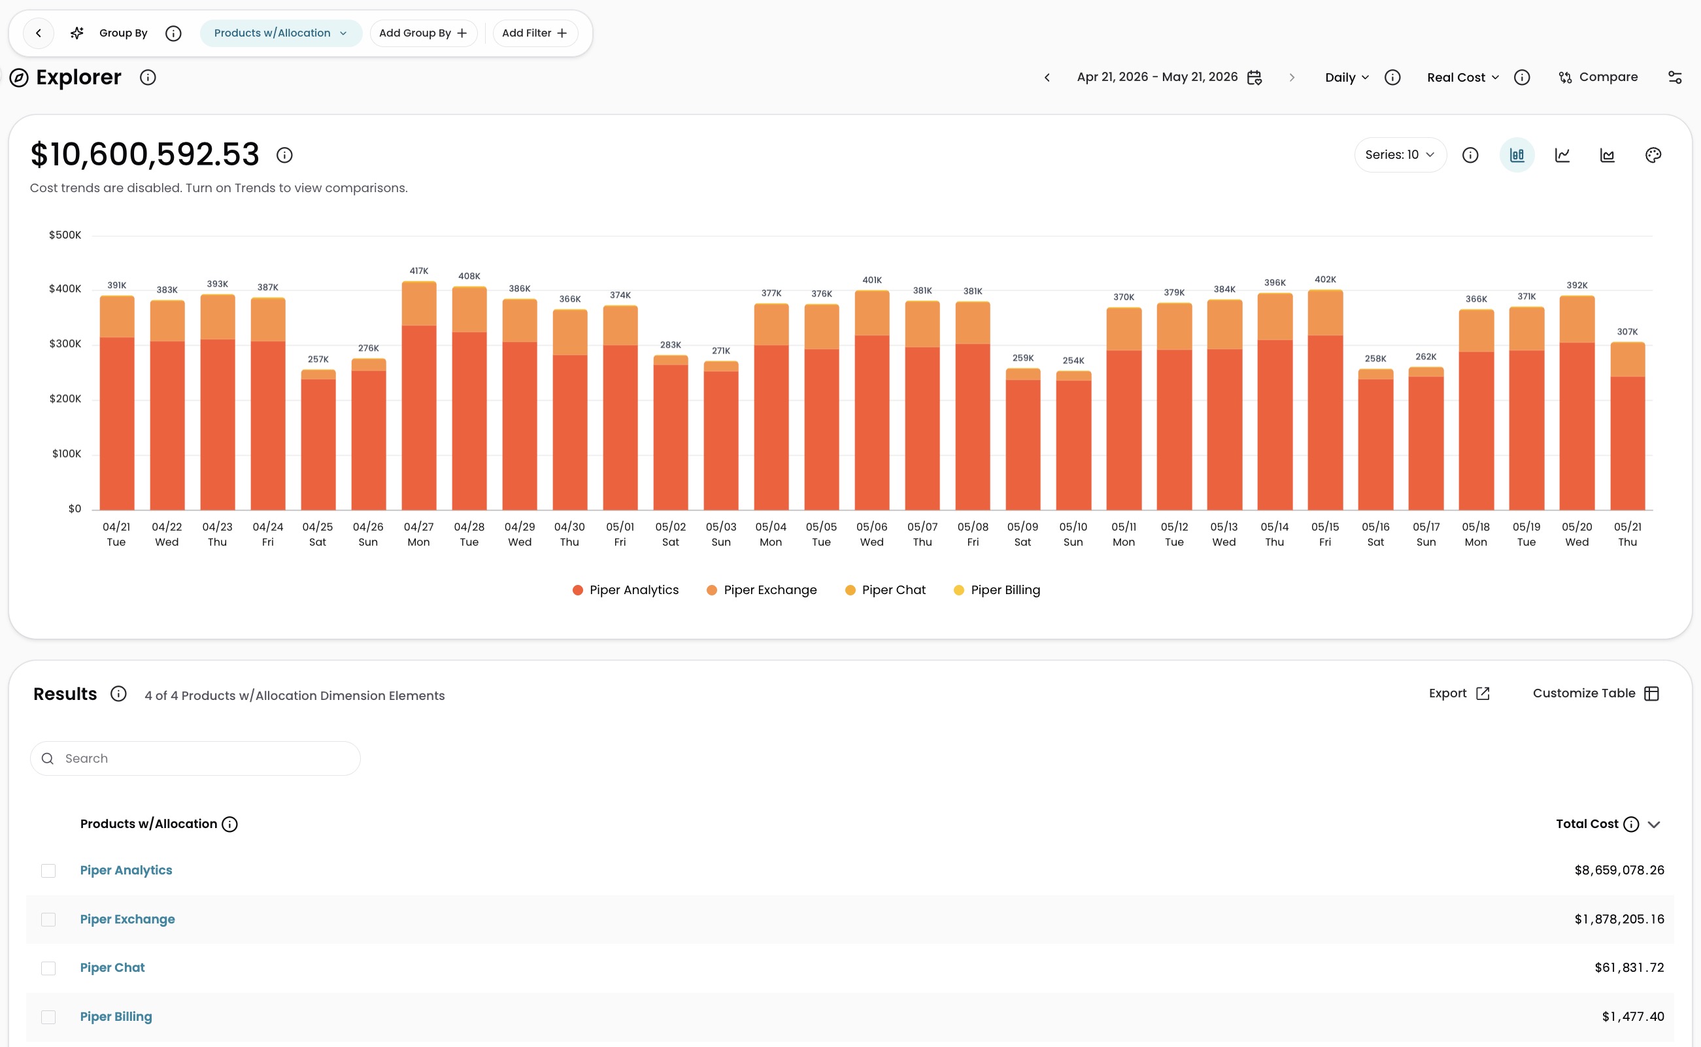
Task: Click the Compare button
Action: point(1598,78)
